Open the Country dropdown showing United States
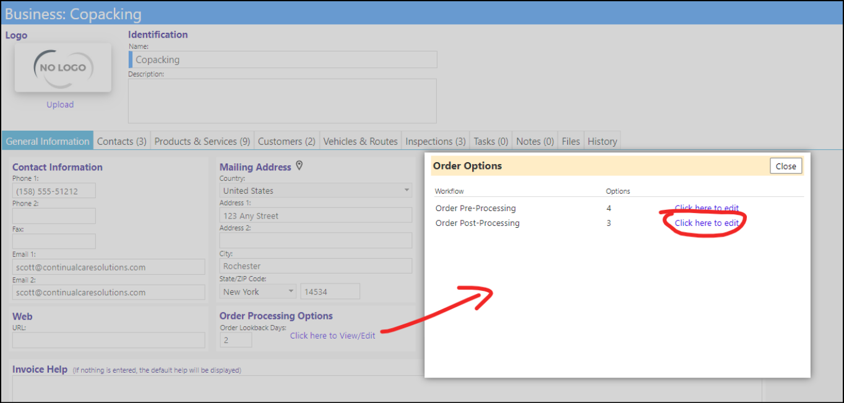Viewport: 844px width, 403px height. pos(316,191)
